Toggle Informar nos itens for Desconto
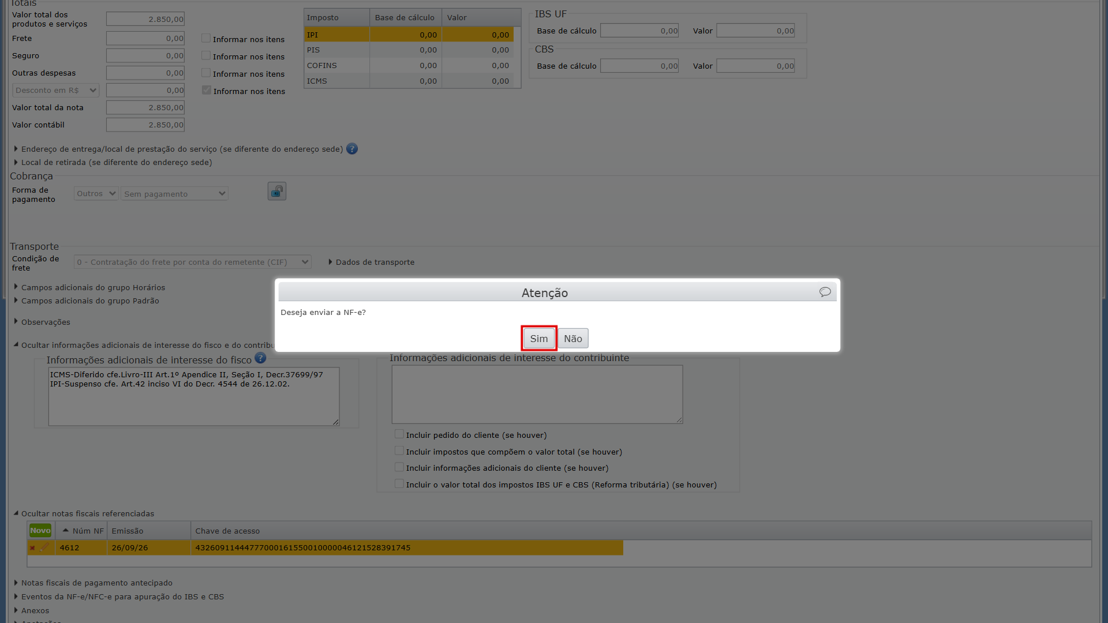 coord(207,90)
